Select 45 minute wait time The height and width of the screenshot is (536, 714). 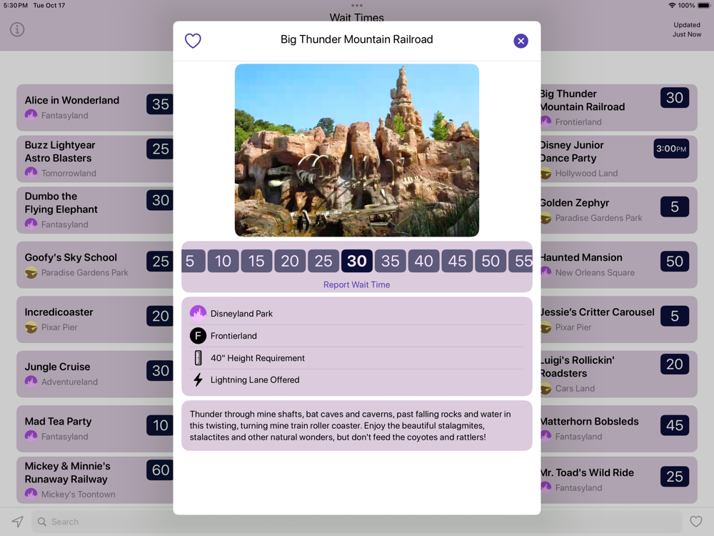coord(457,261)
